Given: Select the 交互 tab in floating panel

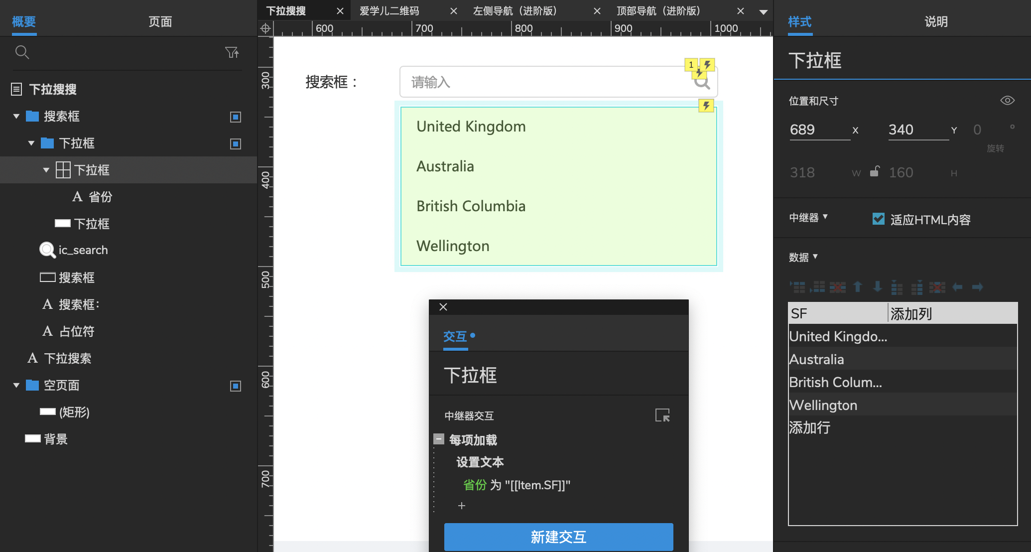Looking at the screenshot, I should pyautogui.click(x=455, y=336).
